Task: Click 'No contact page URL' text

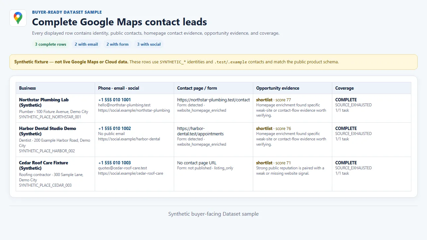Action: click(197, 163)
